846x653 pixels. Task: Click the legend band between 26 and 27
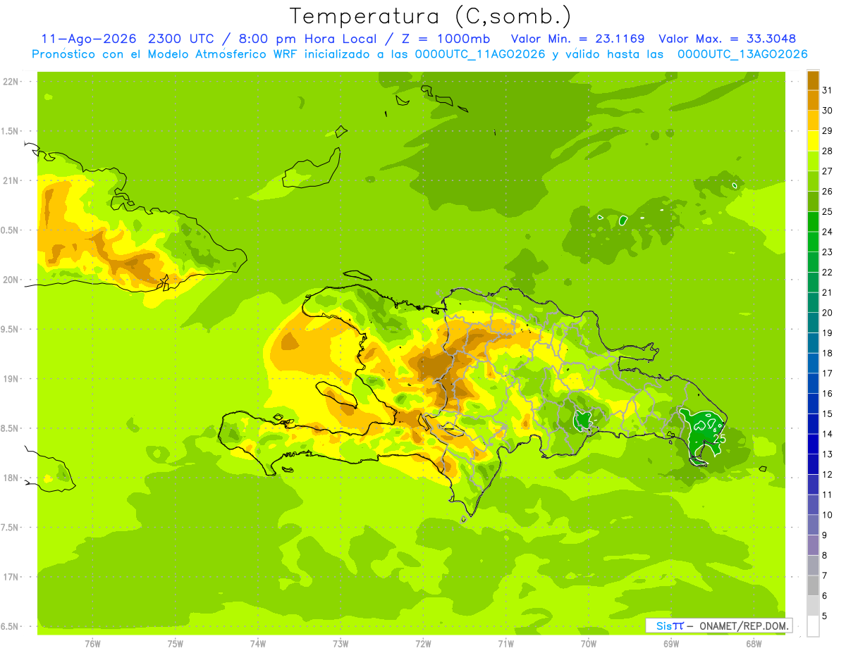point(813,181)
